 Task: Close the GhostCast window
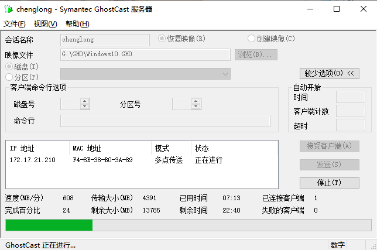(x=364, y=9)
